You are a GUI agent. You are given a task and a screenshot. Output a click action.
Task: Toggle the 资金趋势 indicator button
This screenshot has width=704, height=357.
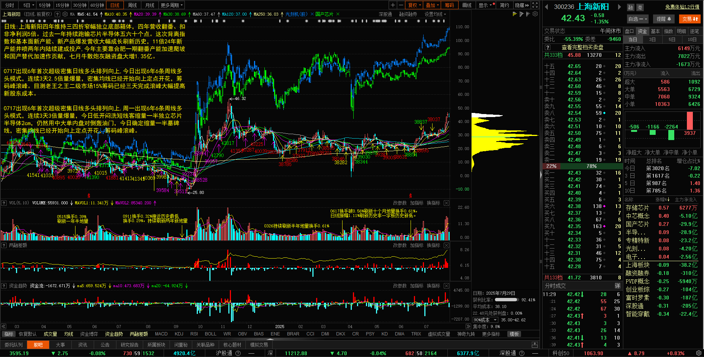point(113,334)
